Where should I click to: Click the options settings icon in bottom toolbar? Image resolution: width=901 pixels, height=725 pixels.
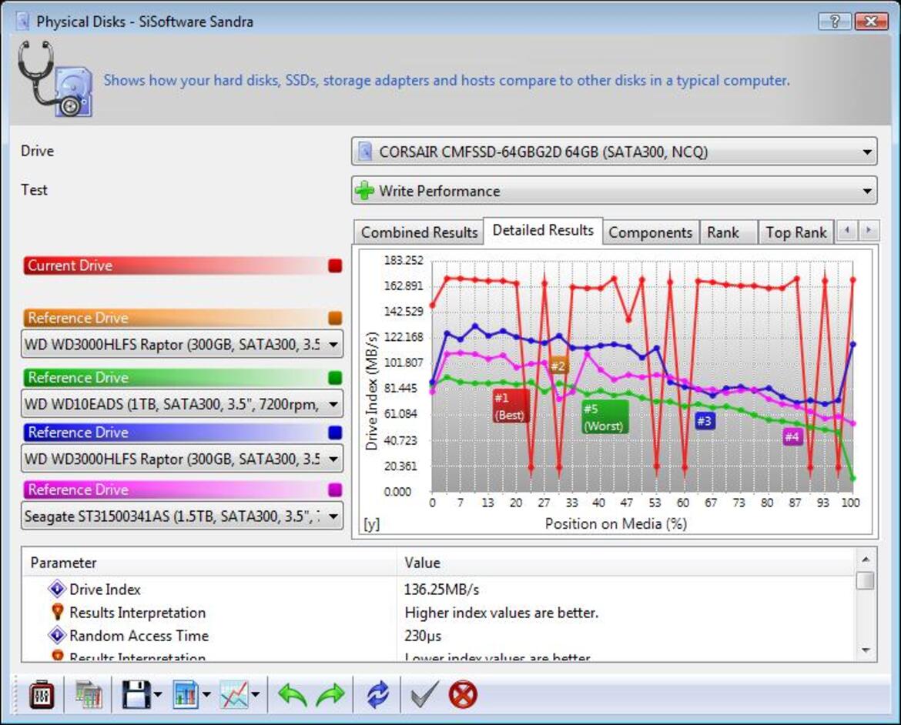42,696
